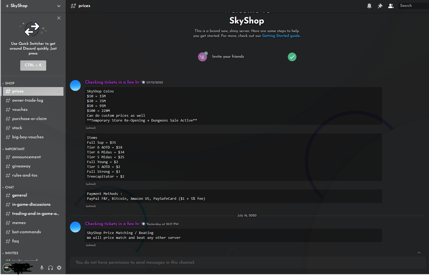
Task: Click the hash icon beside faq channel
Action: pyautogui.click(x=8, y=241)
